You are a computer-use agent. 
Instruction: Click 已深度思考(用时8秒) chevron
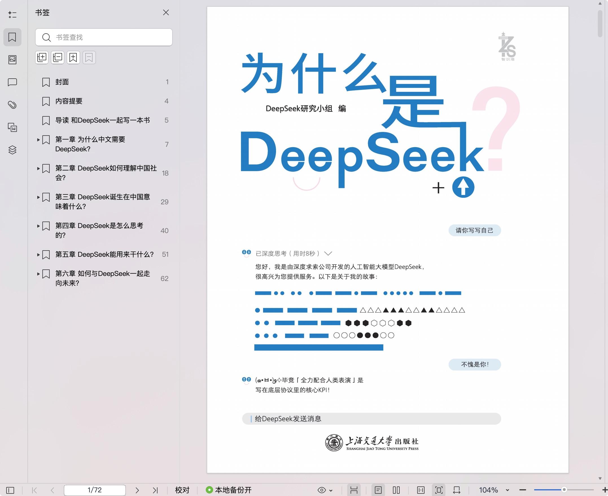pyautogui.click(x=328, y=253)
